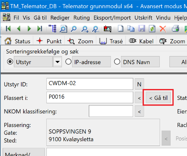Delete record with the red X icon
The width and height of the screenshot is (187, 156).
click(163, 29)
